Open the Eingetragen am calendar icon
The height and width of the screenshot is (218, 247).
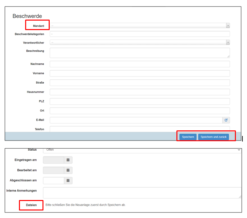(x=68, y=160)
